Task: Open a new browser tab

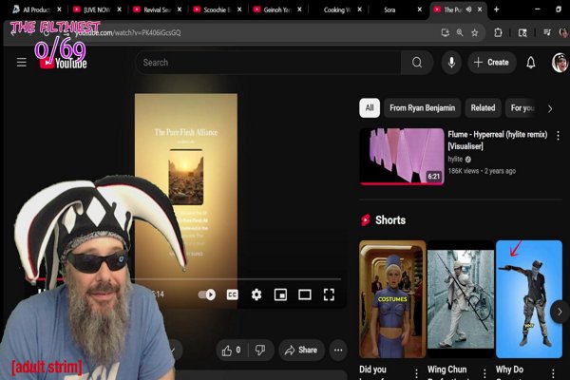Action: 496,9
